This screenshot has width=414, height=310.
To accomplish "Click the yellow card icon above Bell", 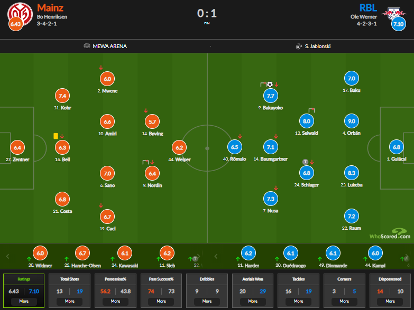I will 56,136.
